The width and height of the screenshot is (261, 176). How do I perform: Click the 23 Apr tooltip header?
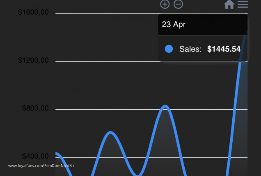tap(174, 25)
